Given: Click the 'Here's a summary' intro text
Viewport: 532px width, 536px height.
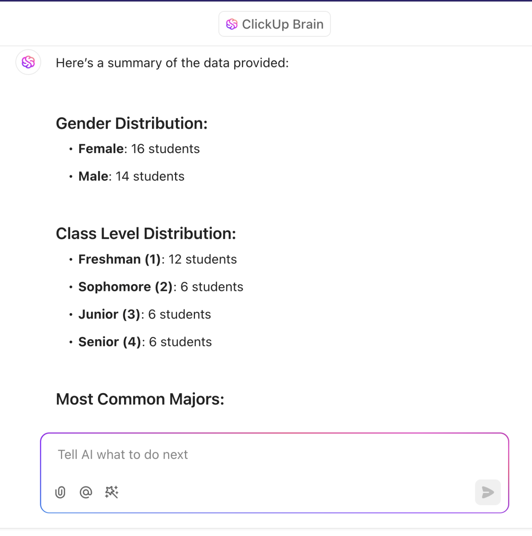Looking at the screenshot, I should [172, 63].
